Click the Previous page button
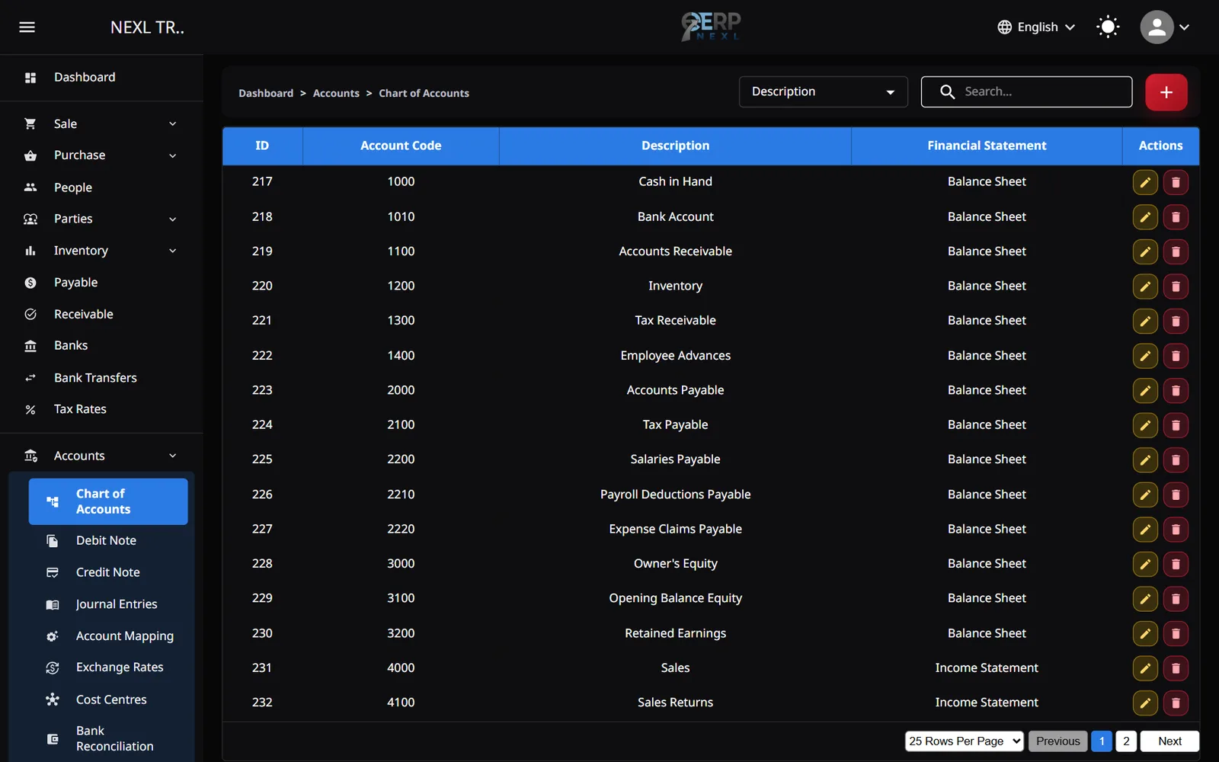This screenshot has width=1219, height=762. click(1057, 741)
